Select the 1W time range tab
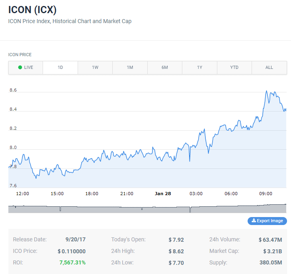 [95, 67]
